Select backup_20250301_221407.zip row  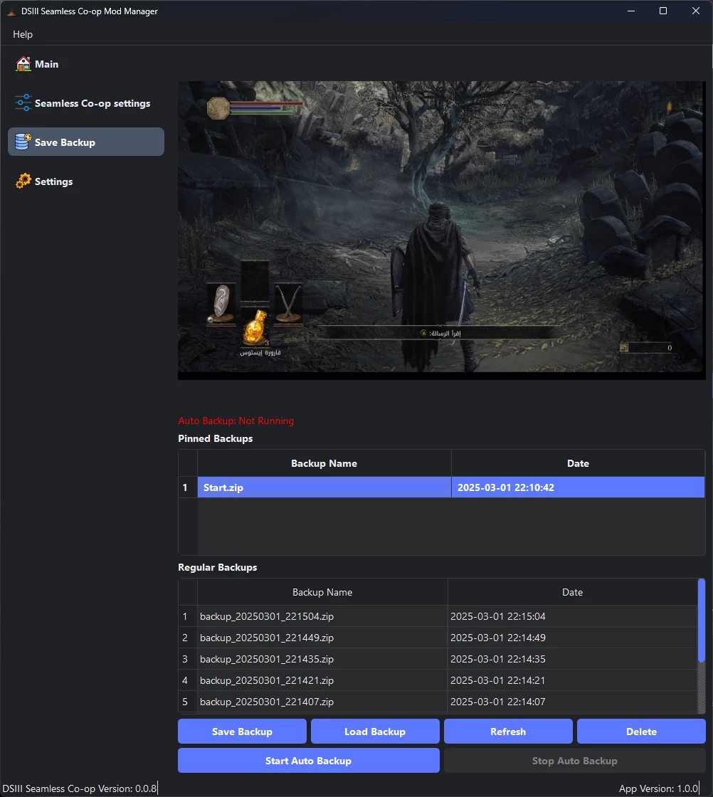(x=322, y=702)
